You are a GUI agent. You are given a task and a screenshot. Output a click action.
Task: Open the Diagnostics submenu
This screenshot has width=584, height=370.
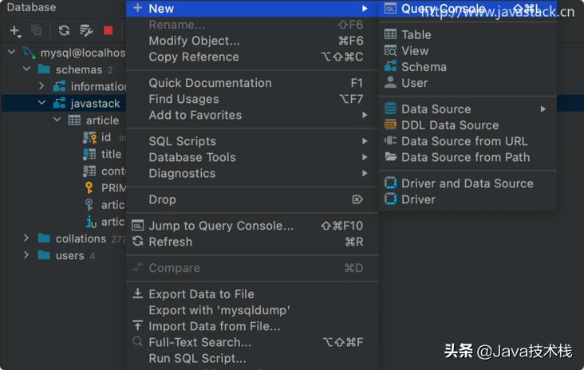coord(252,173)
